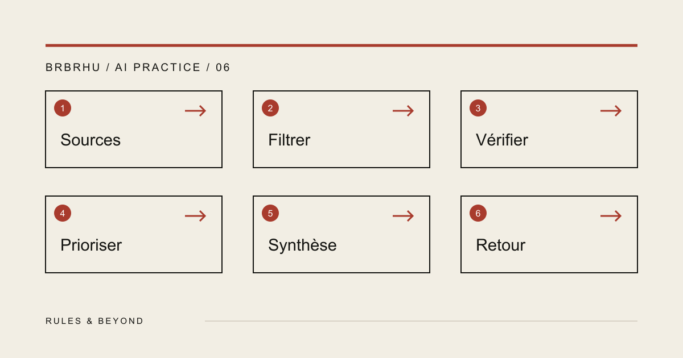Choose the Vérifier step label
The height and width of the screenshot is (358, 683).
pyautogui.click(x=502, y=140)
